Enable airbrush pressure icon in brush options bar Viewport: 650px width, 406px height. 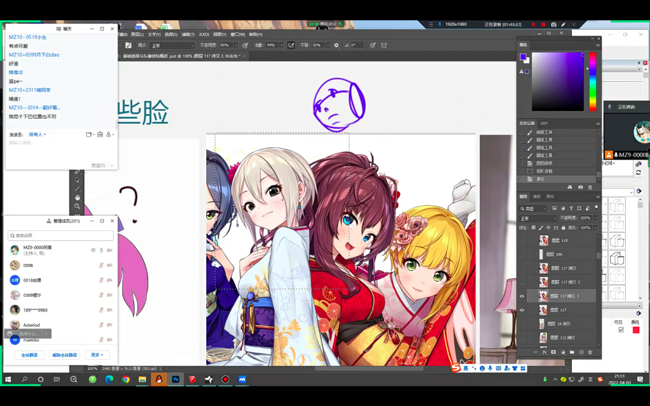click(291, 45)
